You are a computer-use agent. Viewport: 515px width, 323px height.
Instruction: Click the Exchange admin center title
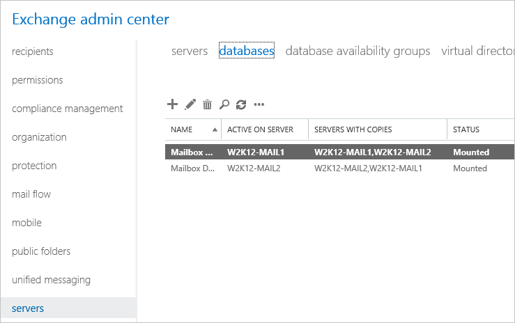point(91,19)
